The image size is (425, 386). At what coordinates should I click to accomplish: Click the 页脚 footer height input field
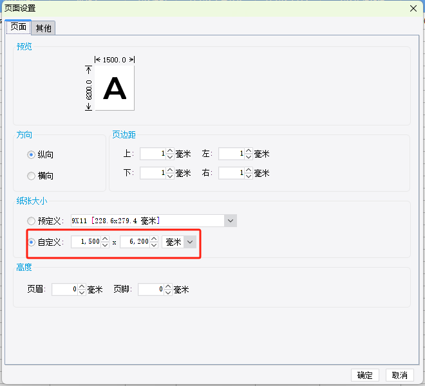click(x=151, y=289)
